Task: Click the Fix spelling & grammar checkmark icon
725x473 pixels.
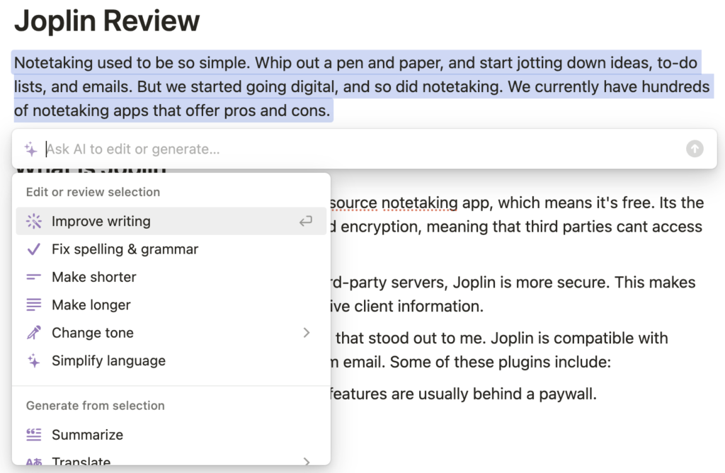Action: (33, 249)
